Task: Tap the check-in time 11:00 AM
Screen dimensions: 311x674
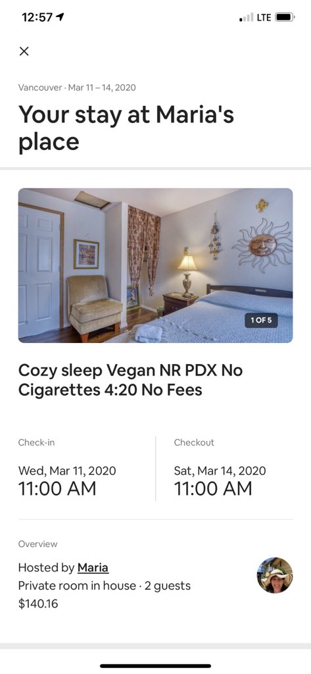Action: click(x=57, y=489)
